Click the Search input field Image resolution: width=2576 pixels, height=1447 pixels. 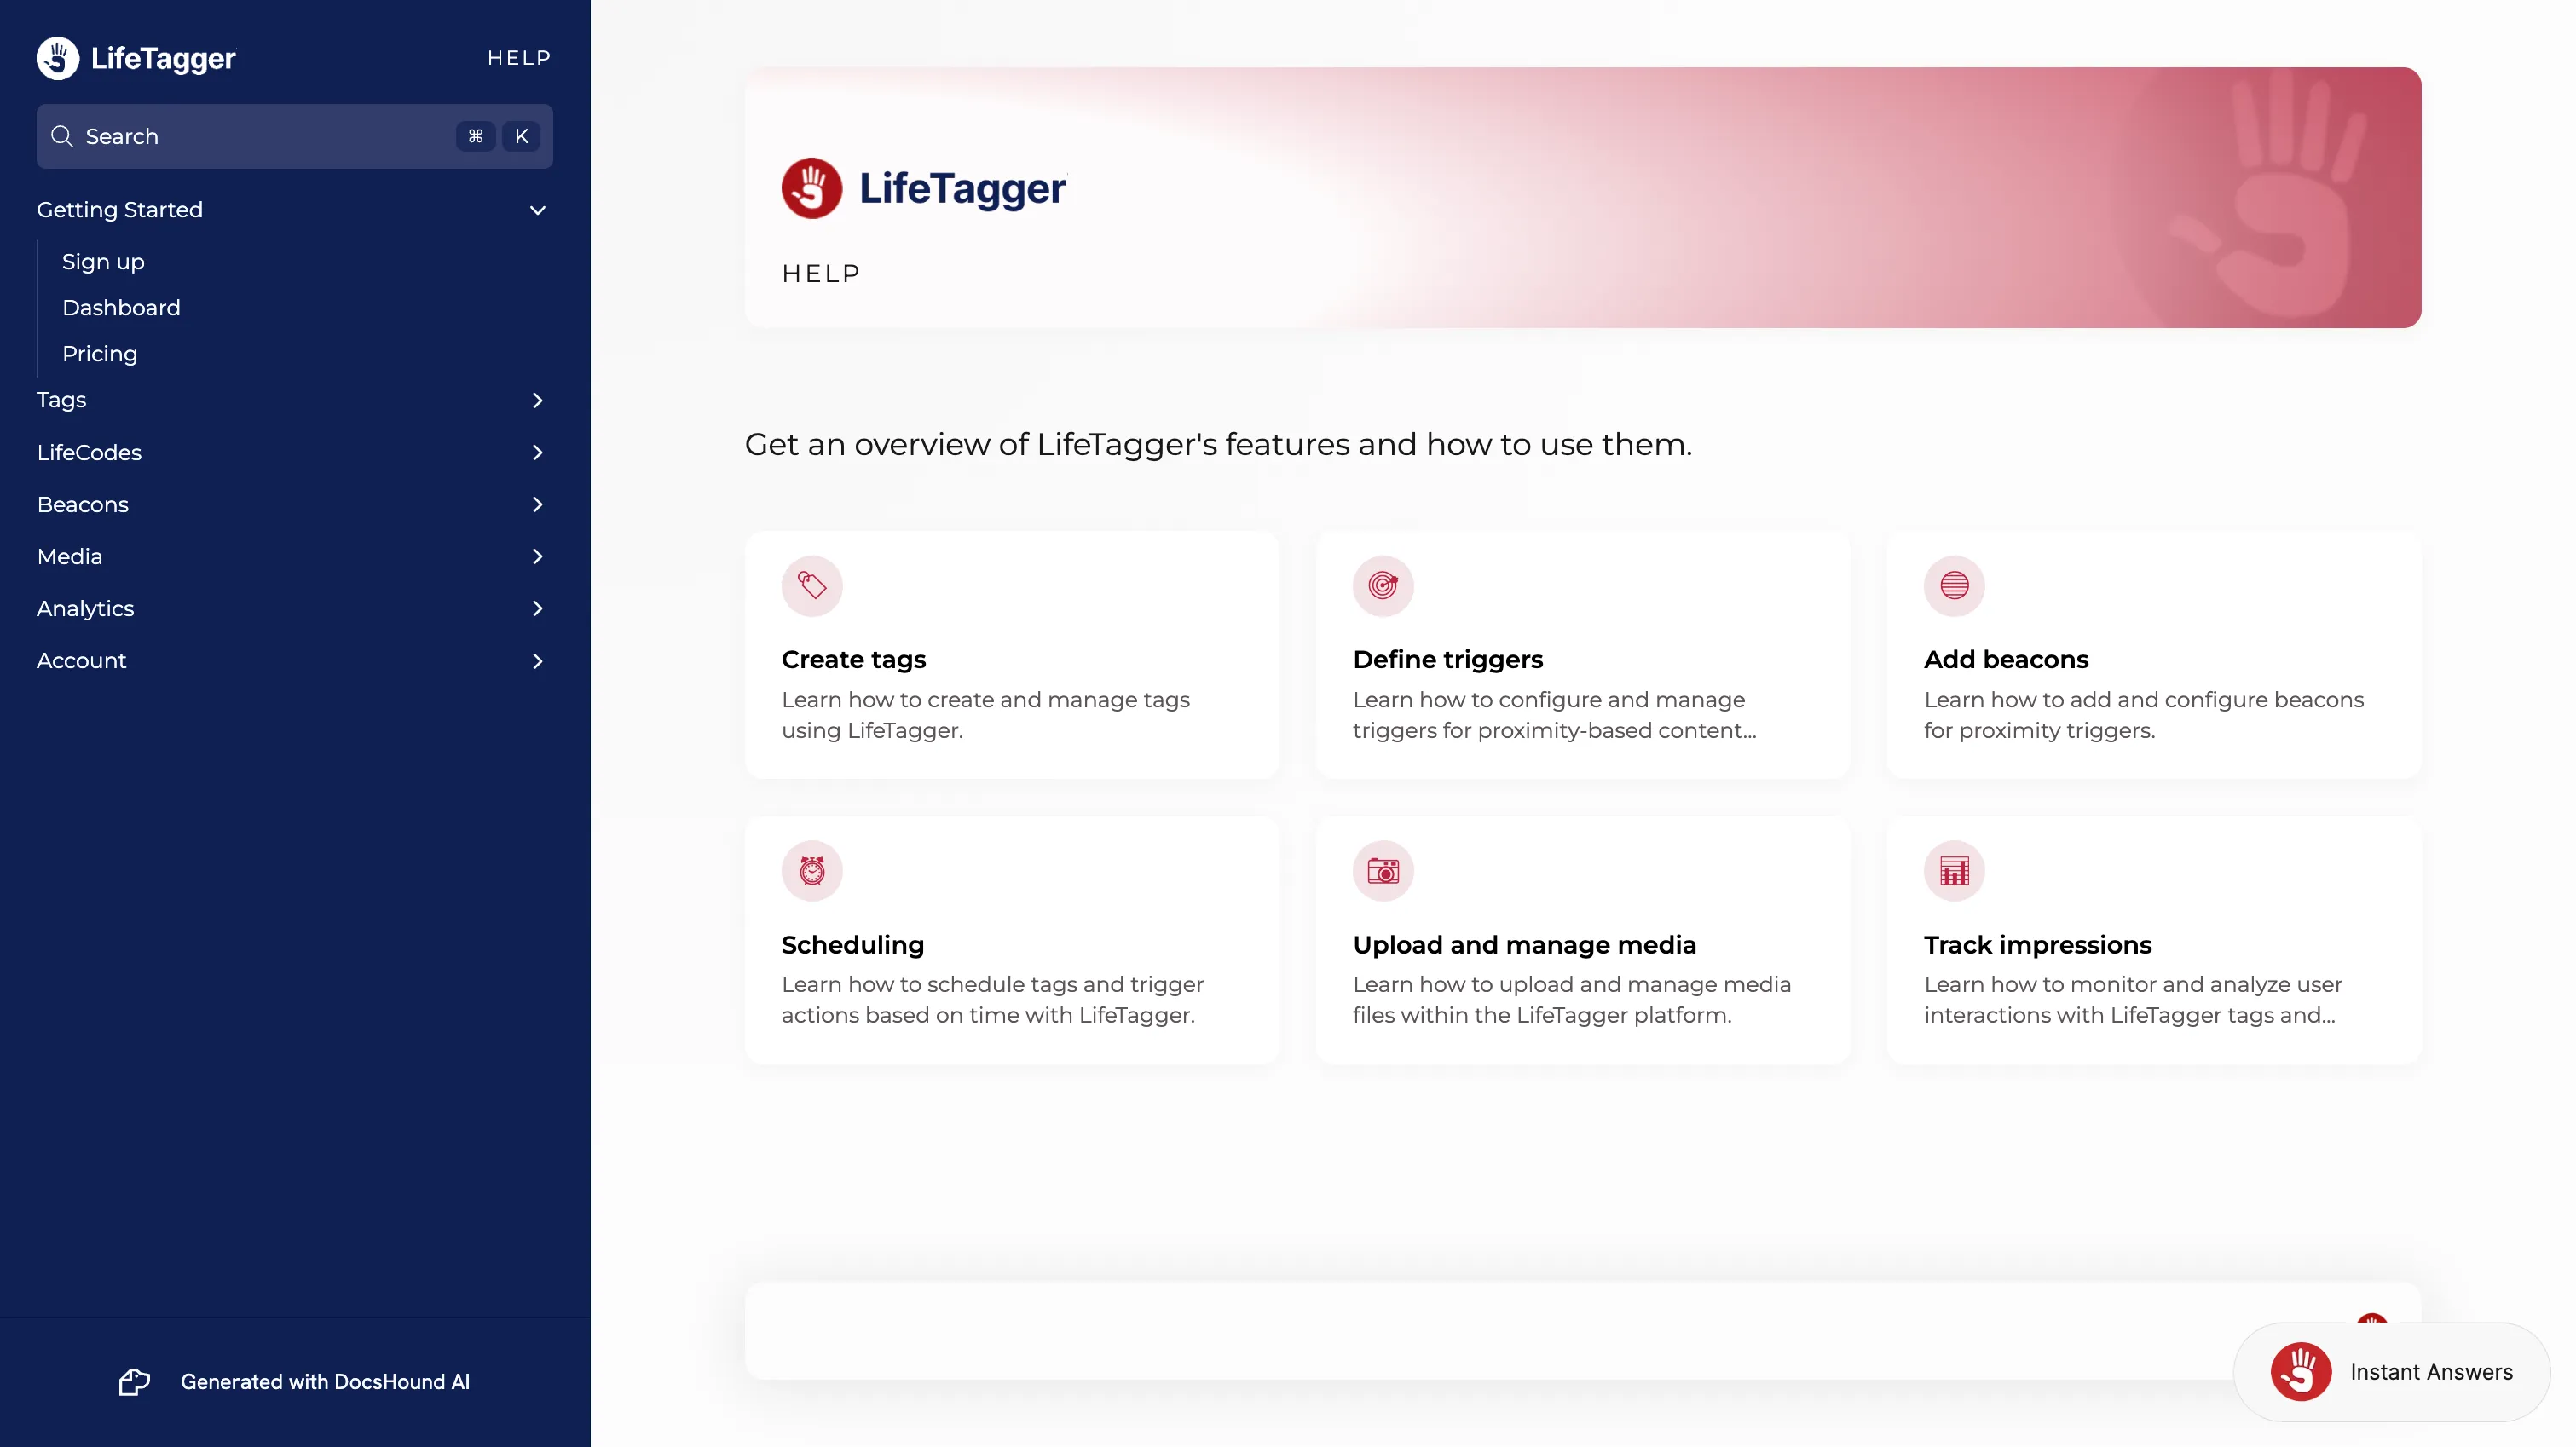tap(294, 136)
